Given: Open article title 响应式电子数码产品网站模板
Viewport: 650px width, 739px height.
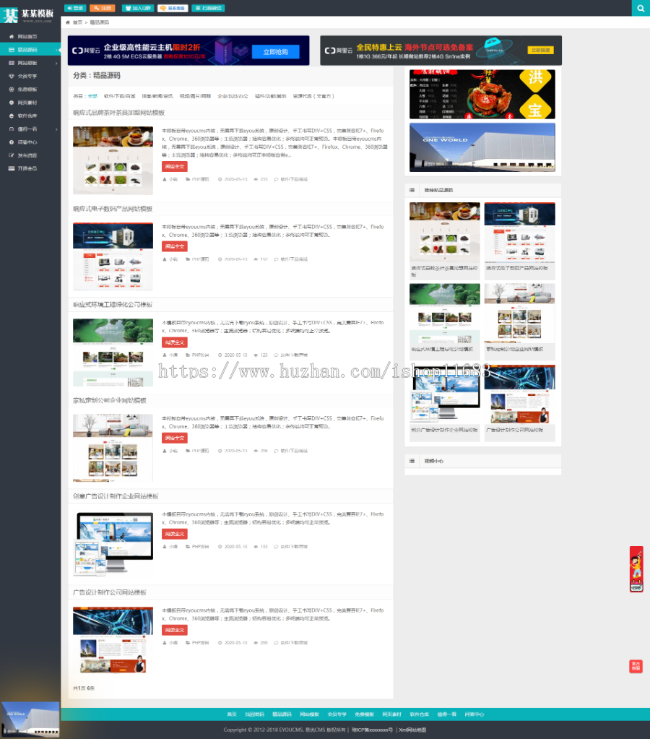Looking at the screenshot, I should (113, 209).
